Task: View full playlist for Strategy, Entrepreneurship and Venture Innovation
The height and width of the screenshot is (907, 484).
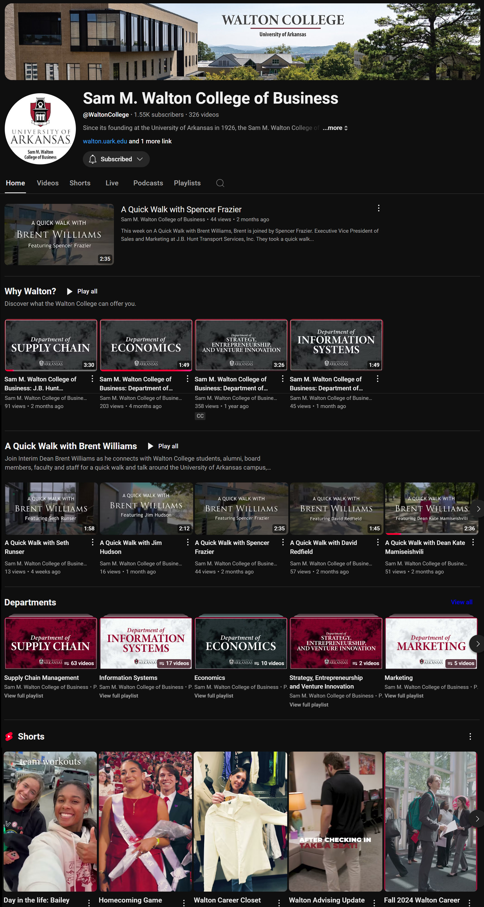Action: [309, 705]
